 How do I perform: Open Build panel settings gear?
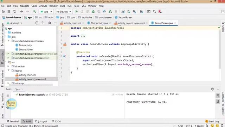point(212,89)
